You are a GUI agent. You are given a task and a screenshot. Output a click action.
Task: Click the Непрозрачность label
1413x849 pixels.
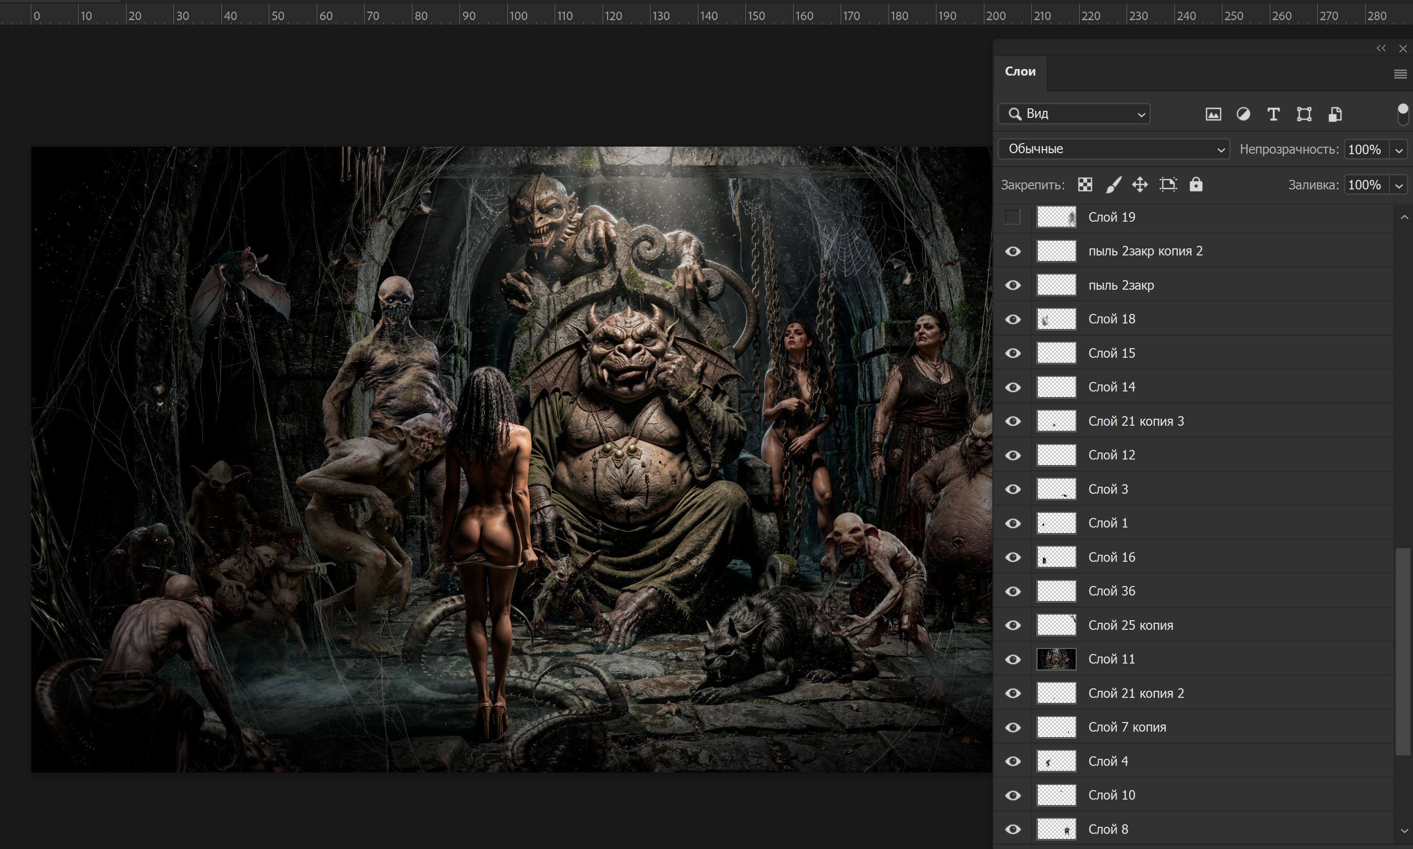click(x=1289, y=149)
